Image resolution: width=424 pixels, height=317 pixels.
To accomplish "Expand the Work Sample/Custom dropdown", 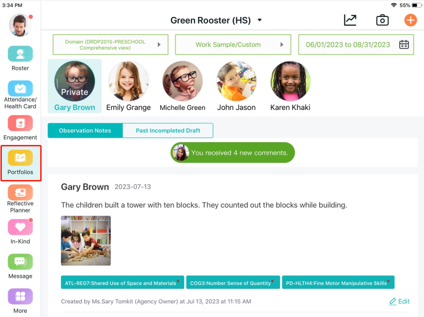I will pos(233,44).
